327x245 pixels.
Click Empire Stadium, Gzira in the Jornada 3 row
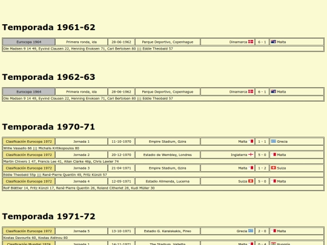click(168, 168)
